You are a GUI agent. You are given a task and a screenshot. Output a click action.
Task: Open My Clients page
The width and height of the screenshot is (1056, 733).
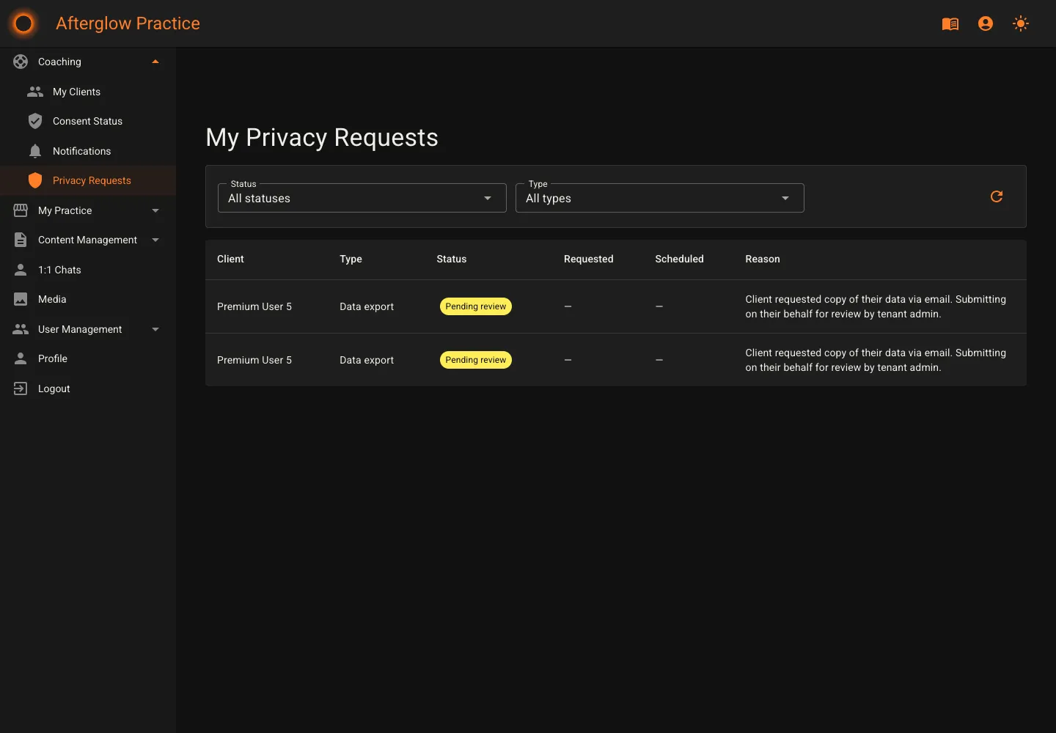88,92
